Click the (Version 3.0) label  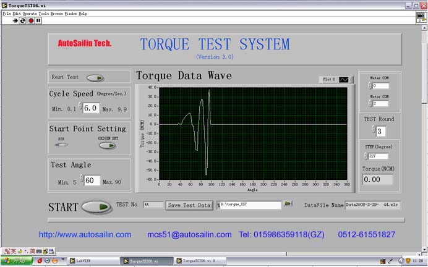[215, 57]
